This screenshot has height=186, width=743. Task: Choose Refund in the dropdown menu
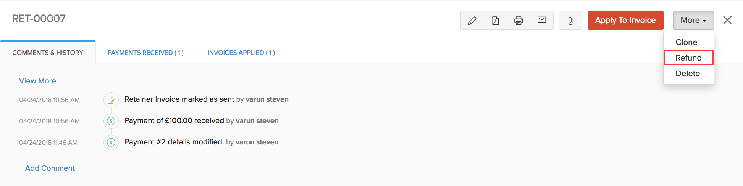coord(689,58)
